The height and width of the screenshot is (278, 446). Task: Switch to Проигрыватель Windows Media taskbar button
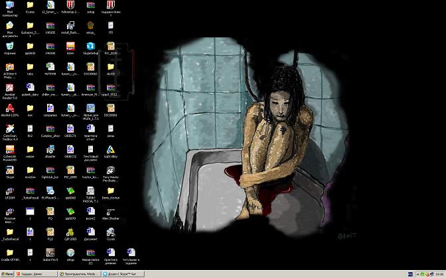coord(79,274)
